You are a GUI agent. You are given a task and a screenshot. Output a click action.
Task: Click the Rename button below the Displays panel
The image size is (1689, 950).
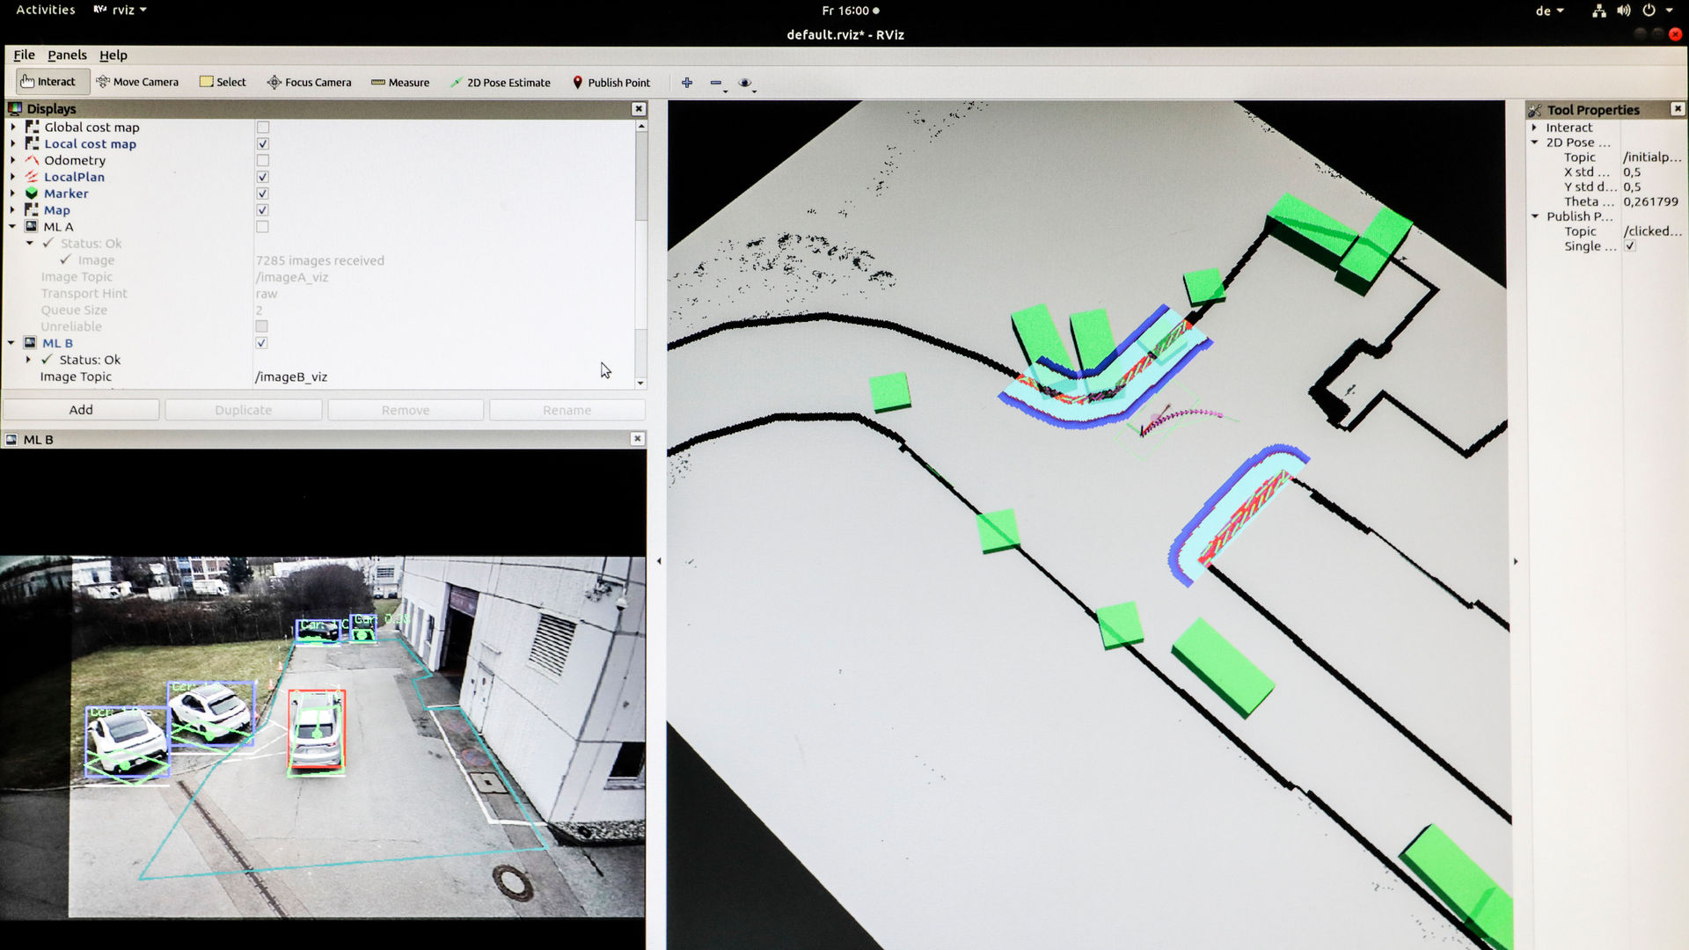(567, 409)
